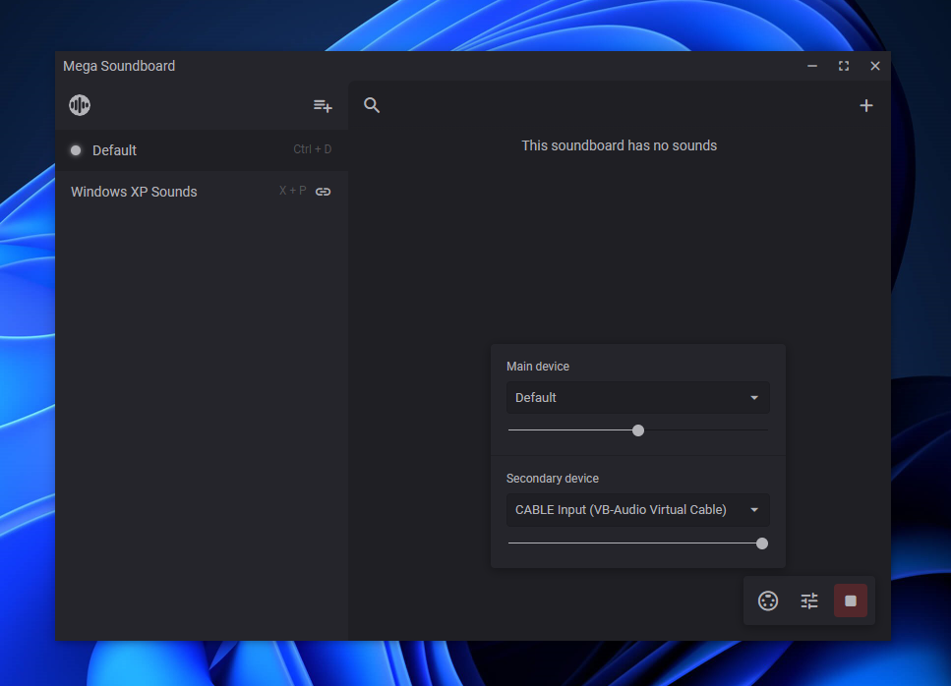Image resolution: width=951 pixels, height=686 pixels.
Task: Select the Default soundboard radio dot
Action: click(76, 150)
